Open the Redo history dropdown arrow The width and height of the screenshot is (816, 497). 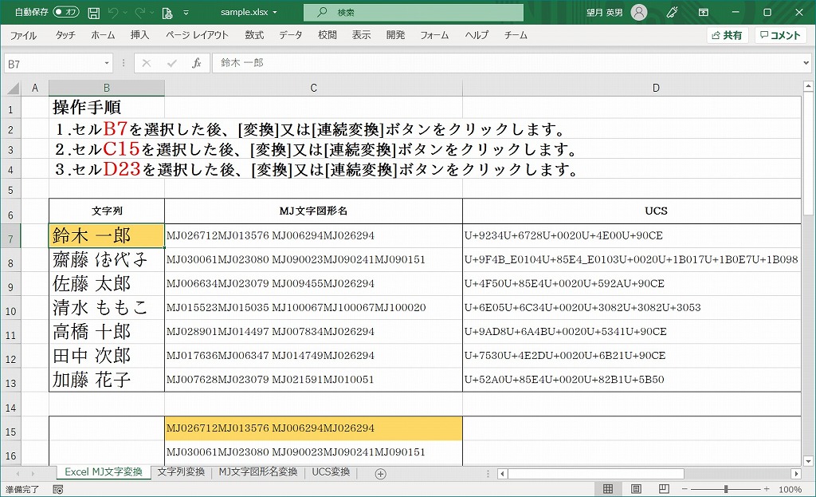(x=152, y=13)
